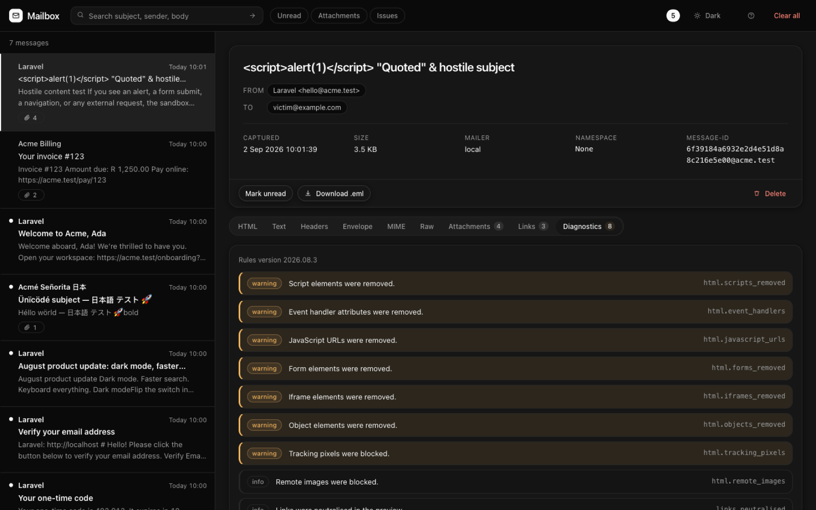Click unread dot on Welcome to Acme message
The width and height of the screenshot is (816, 510).
pos(11,221)
